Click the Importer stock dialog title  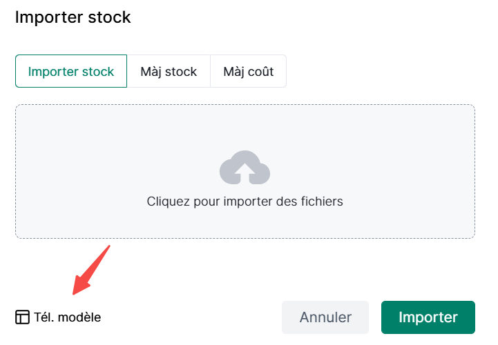tap(73, 17)
